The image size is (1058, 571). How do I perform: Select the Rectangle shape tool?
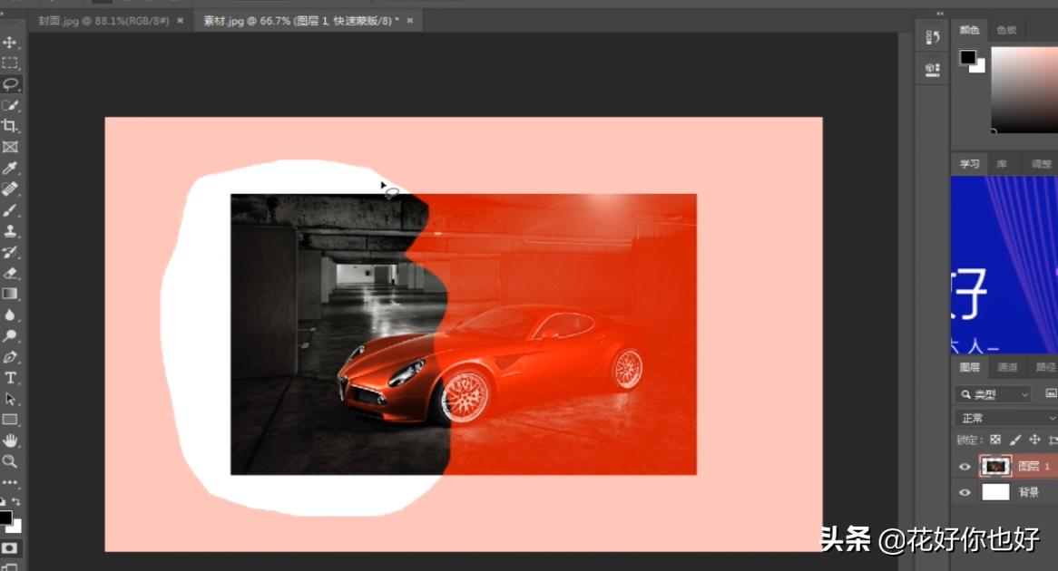pos(9,420)
